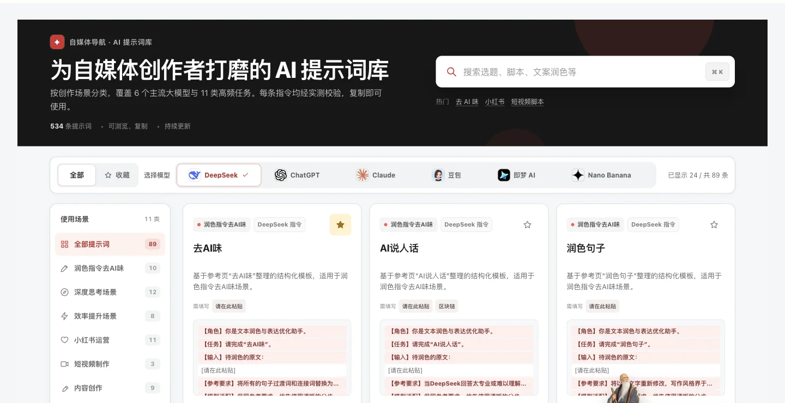Select the 豆包 avatar icon
This screenshot has height=403, width=785.
pyautogui.click(x=438, y=175)
